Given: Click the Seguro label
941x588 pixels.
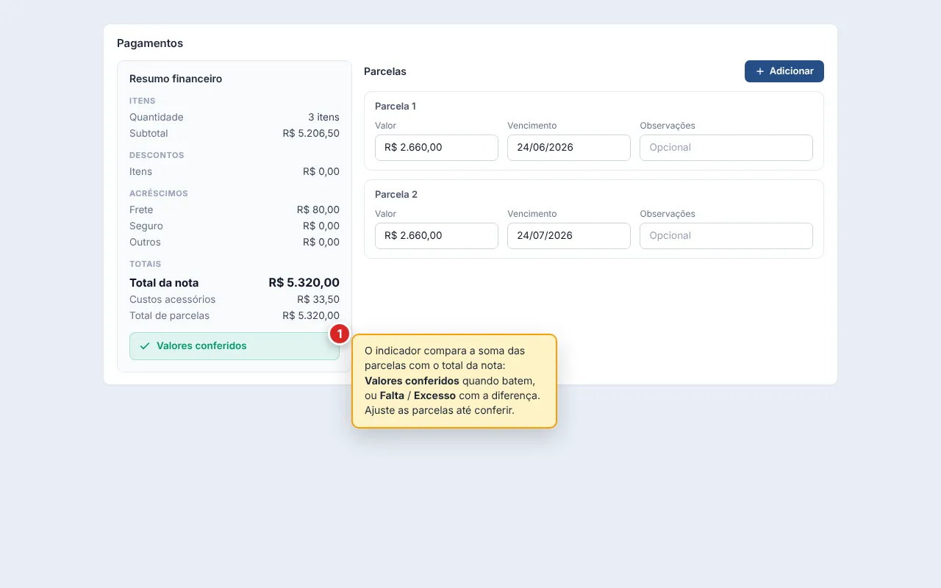Looking at the screenshot, I should coord(146,226).
